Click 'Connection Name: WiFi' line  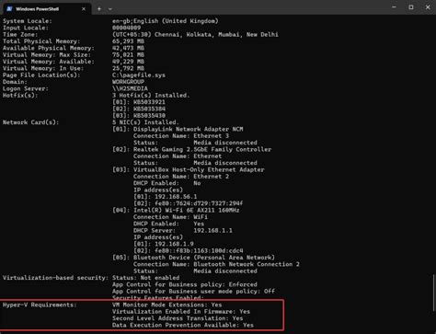click(x=170, y=216)
